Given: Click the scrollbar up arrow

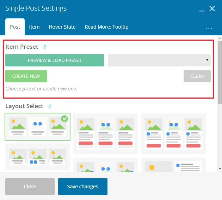Looking at the screenshot, I should coord(220,39).
